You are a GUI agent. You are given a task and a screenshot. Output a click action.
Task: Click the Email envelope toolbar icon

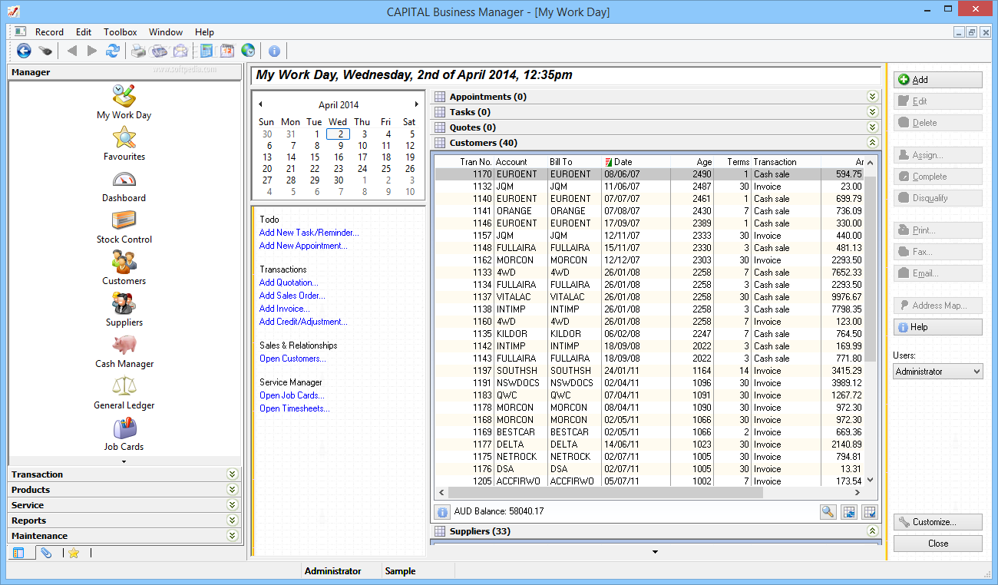pos(180,51)
